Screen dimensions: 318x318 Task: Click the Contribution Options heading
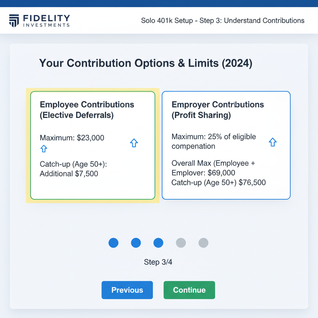[x=145, y=63]
